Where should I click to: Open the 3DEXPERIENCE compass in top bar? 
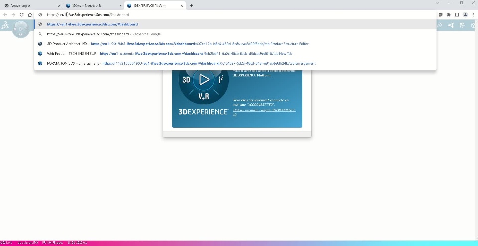[21, 29]
